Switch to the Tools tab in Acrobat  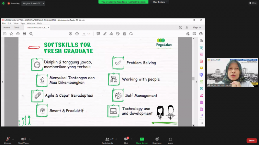(x=17, y=28)
